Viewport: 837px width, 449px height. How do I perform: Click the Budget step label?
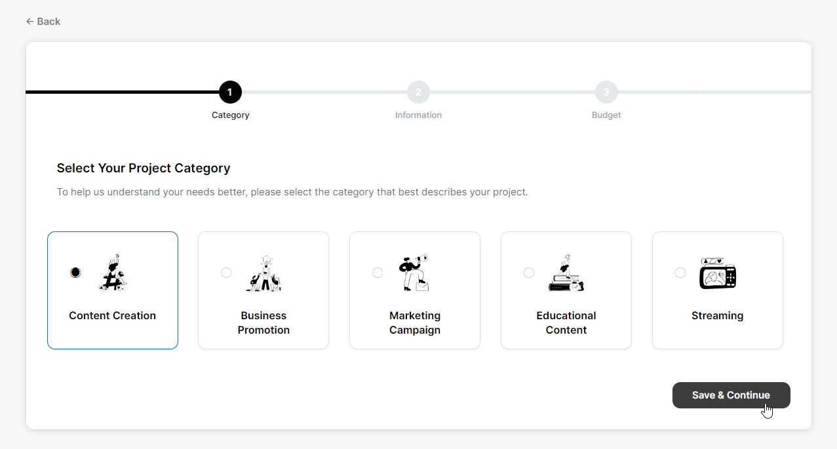tap(606, 115)
